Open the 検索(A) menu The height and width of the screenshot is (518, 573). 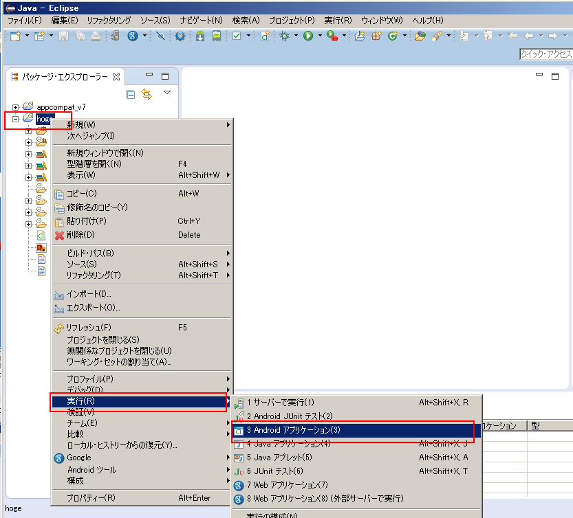point(246,21)
